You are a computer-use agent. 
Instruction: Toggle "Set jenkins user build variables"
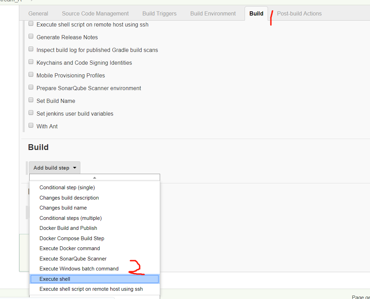(31, 112)
